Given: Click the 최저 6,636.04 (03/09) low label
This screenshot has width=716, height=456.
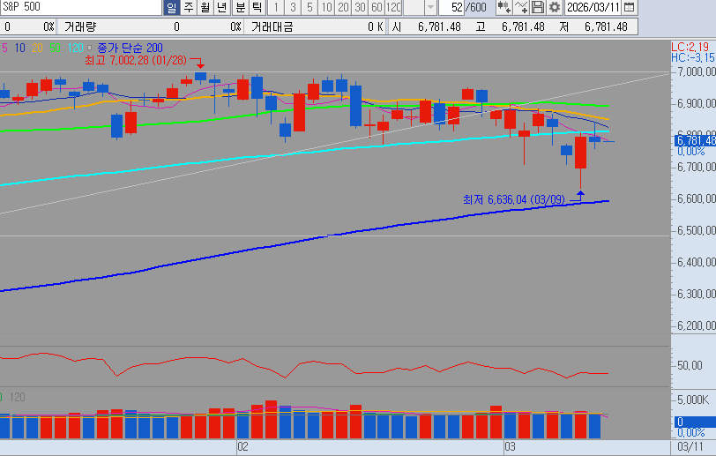Looking at the screenshot, I should (x=514, y=199).
